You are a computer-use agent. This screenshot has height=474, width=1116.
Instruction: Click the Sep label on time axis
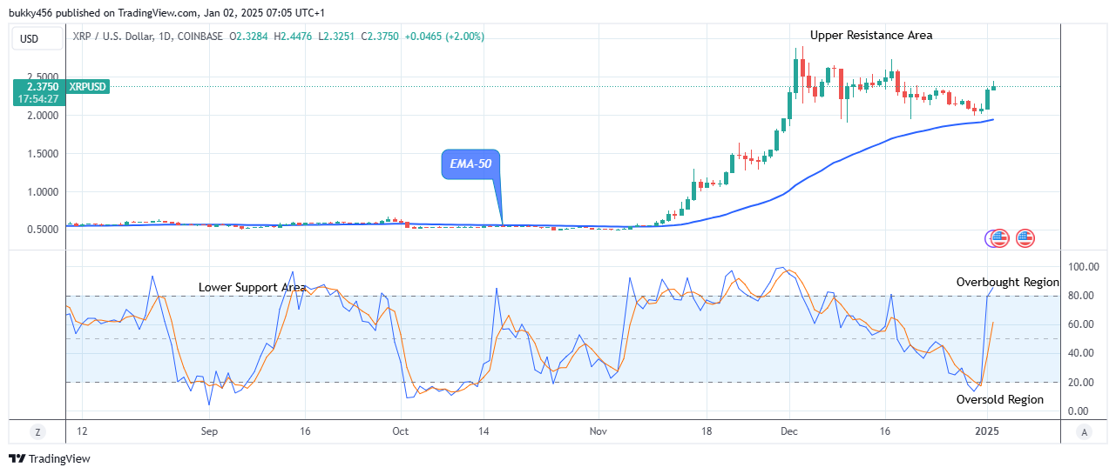click(208, 431)
